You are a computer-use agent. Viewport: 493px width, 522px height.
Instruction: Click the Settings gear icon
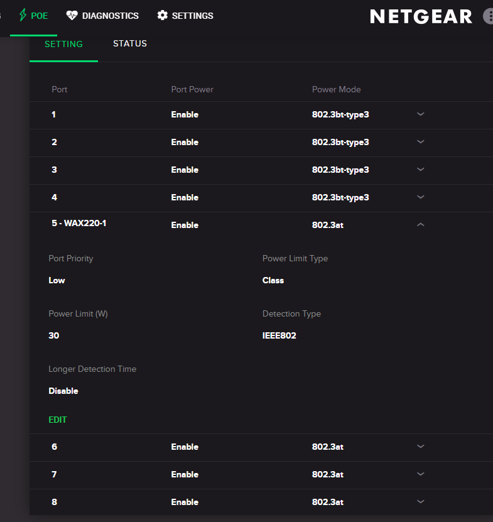coord(163,15)
